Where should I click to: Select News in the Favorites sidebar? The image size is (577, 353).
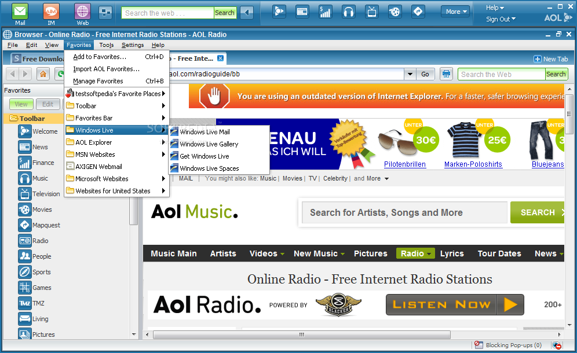[x=33, y=147]
